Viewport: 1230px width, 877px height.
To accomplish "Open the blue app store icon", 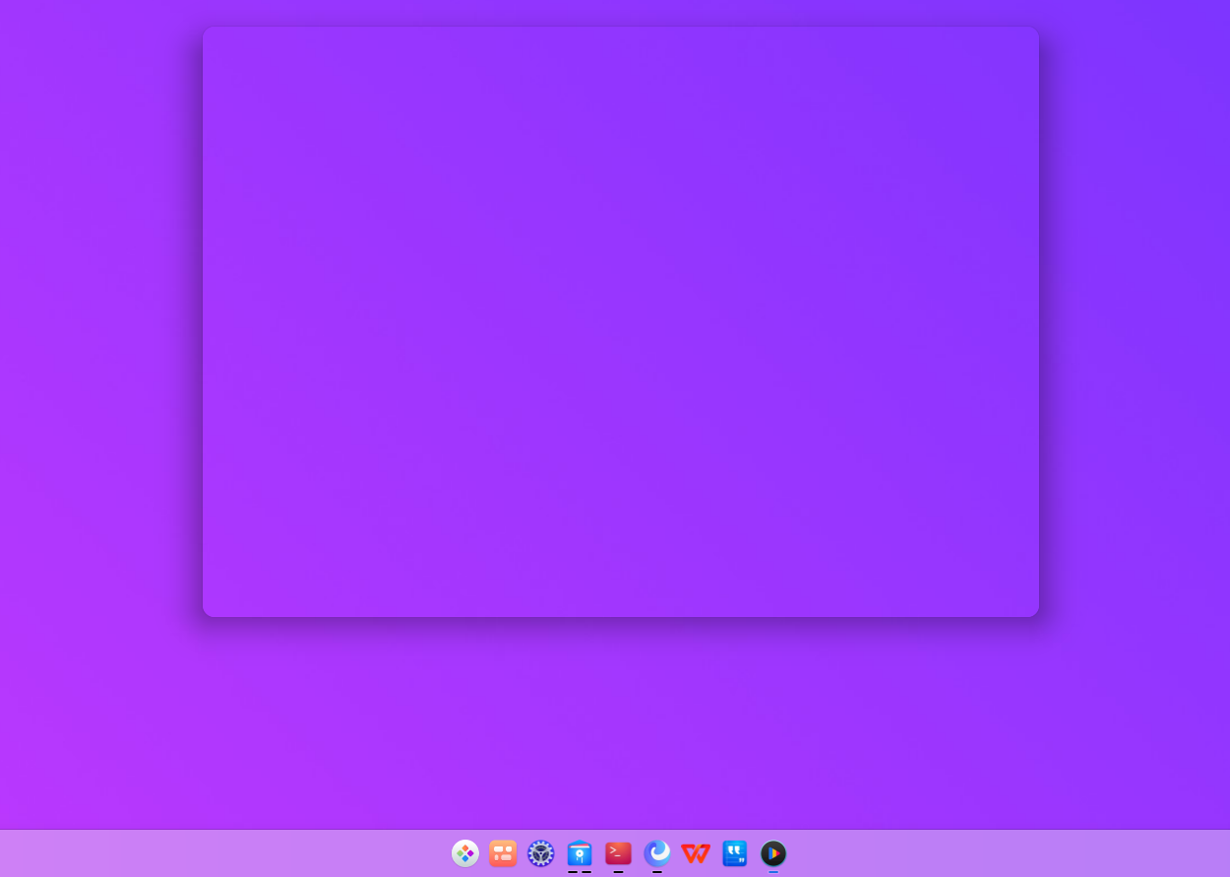I will tap(580, 853).
